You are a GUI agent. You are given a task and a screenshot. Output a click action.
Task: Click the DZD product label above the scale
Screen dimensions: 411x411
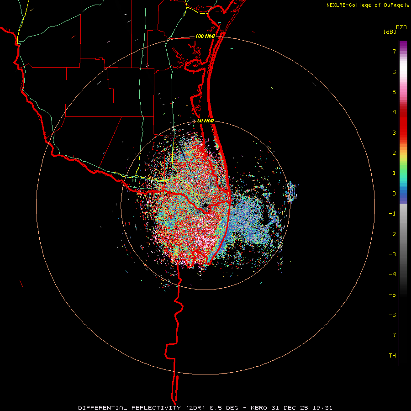pos(401,27)
